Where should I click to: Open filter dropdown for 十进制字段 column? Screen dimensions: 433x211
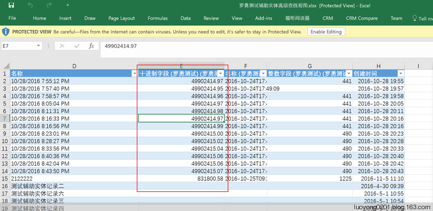221,74
